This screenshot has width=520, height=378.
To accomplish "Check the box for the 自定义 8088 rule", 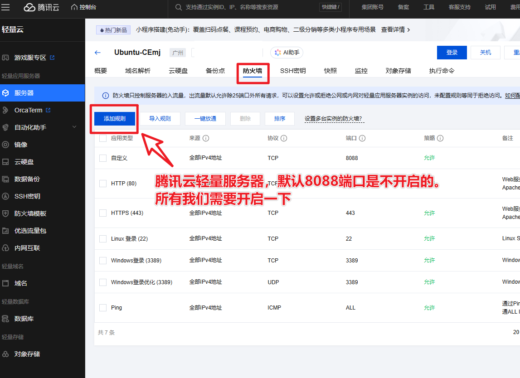I will pos(103,158).
